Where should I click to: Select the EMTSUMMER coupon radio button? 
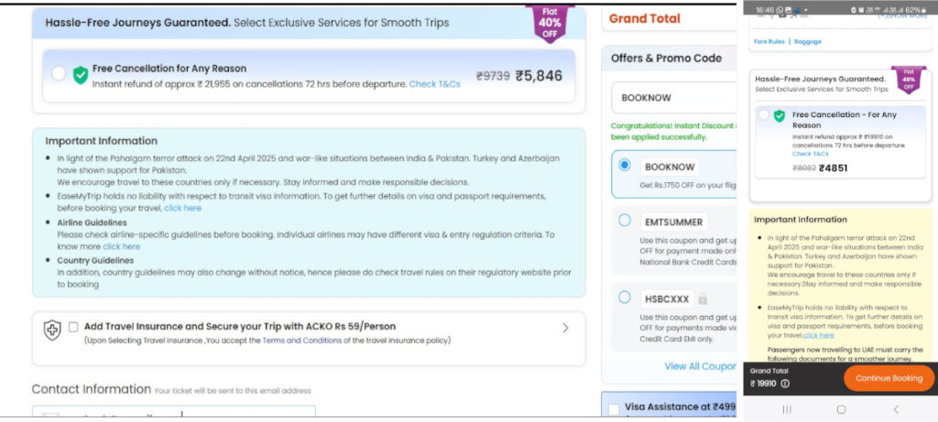[x=625, y=221]
